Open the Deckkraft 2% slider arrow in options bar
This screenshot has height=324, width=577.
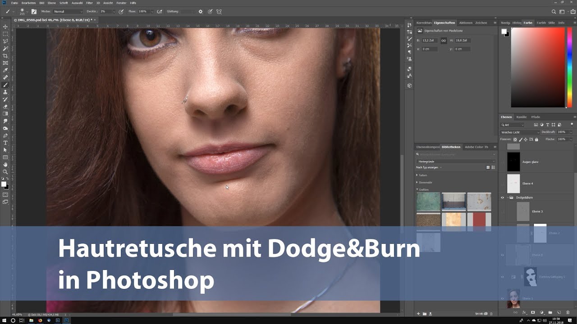(115, 11)
